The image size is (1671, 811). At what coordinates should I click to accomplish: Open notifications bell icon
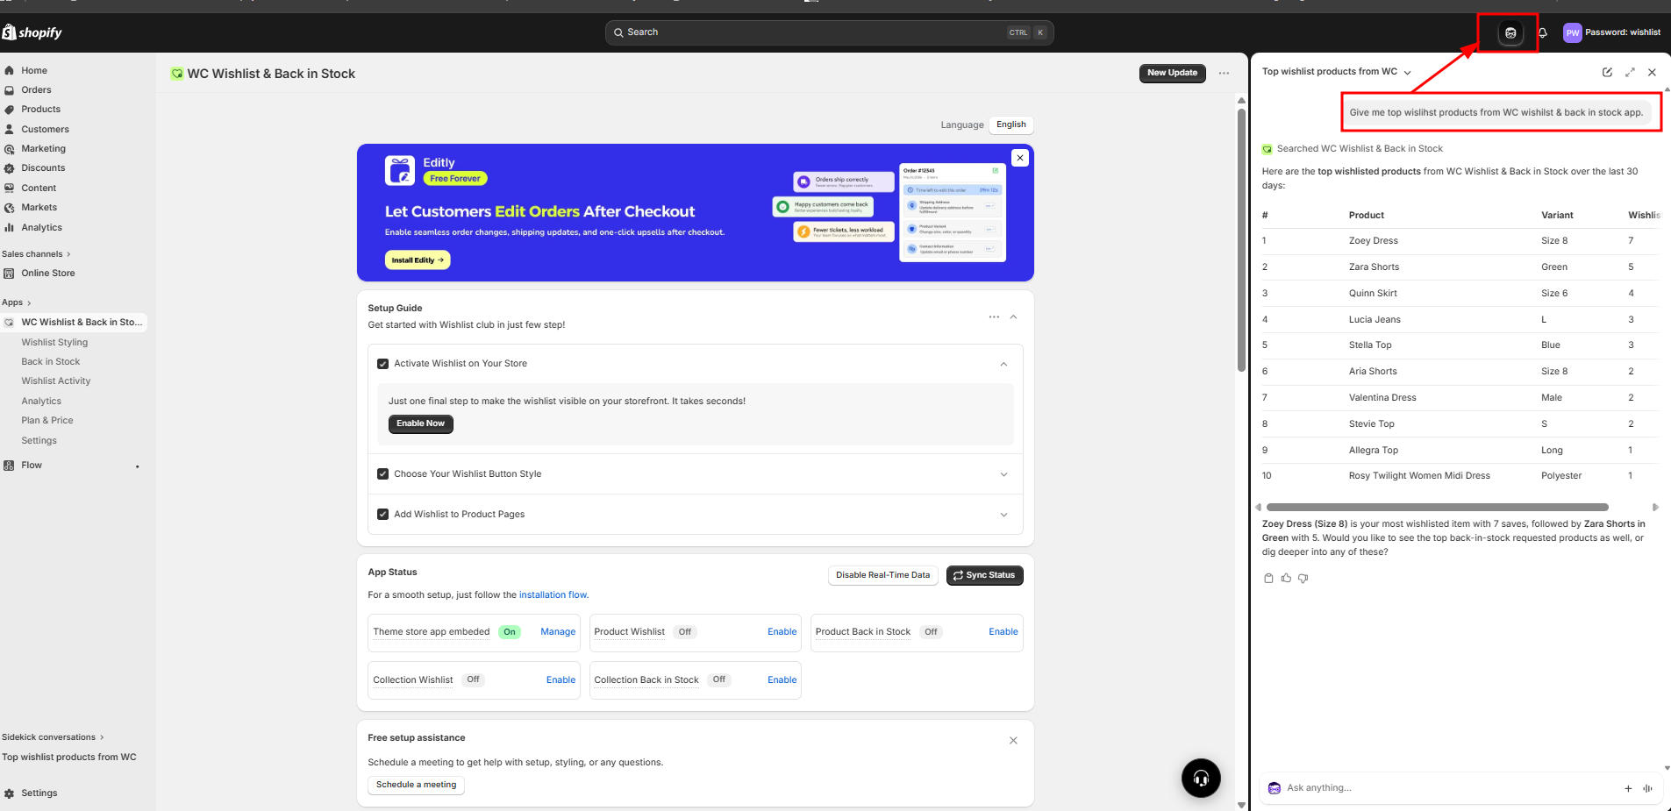[1542, 32]
